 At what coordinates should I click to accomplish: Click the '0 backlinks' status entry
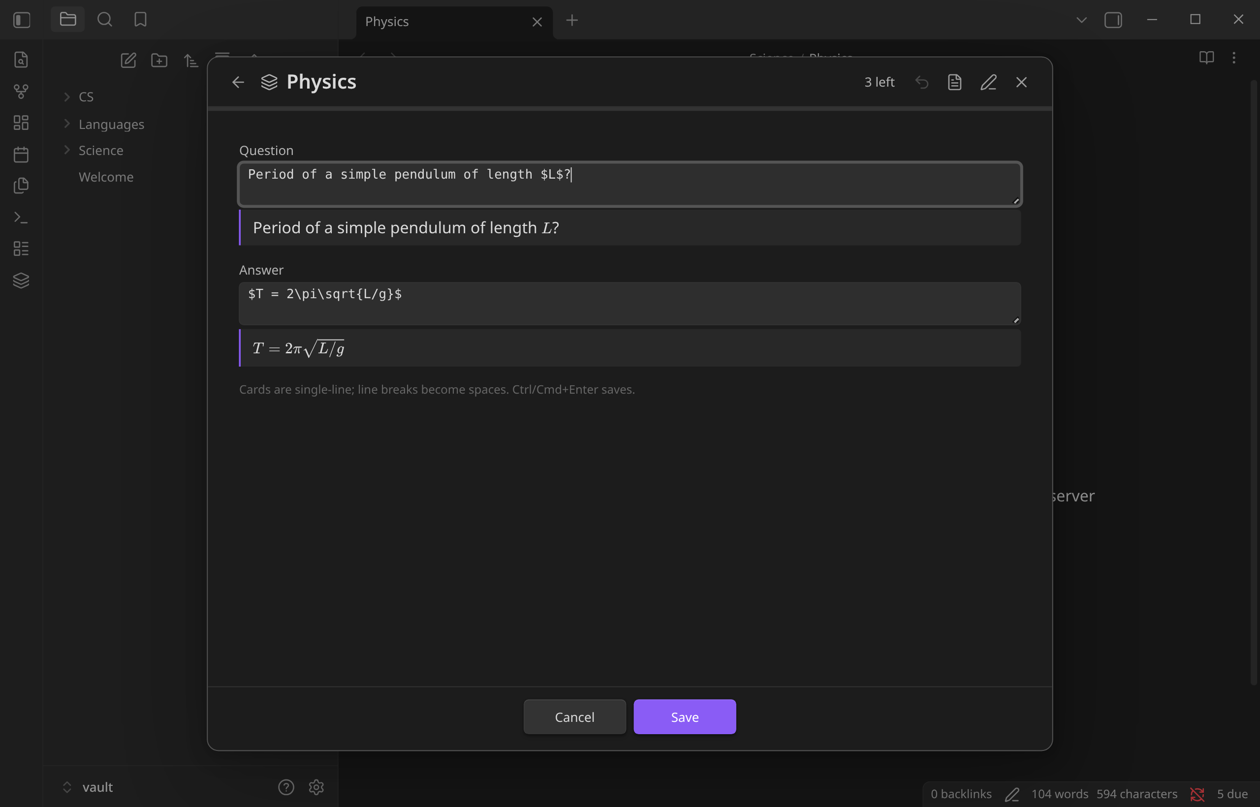(961, 794)
